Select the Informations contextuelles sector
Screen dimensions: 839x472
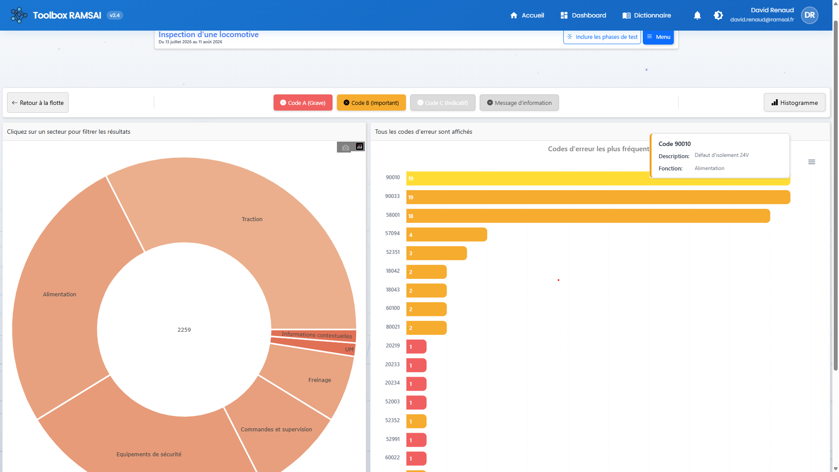point(316,335)
